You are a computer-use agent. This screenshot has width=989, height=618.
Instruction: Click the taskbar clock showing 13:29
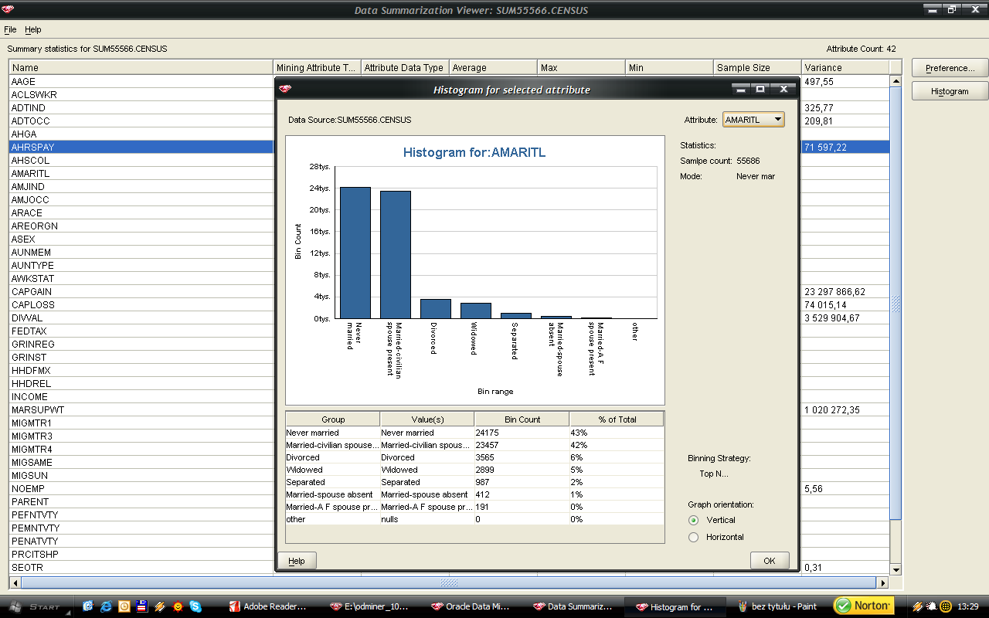pos(968,606)
